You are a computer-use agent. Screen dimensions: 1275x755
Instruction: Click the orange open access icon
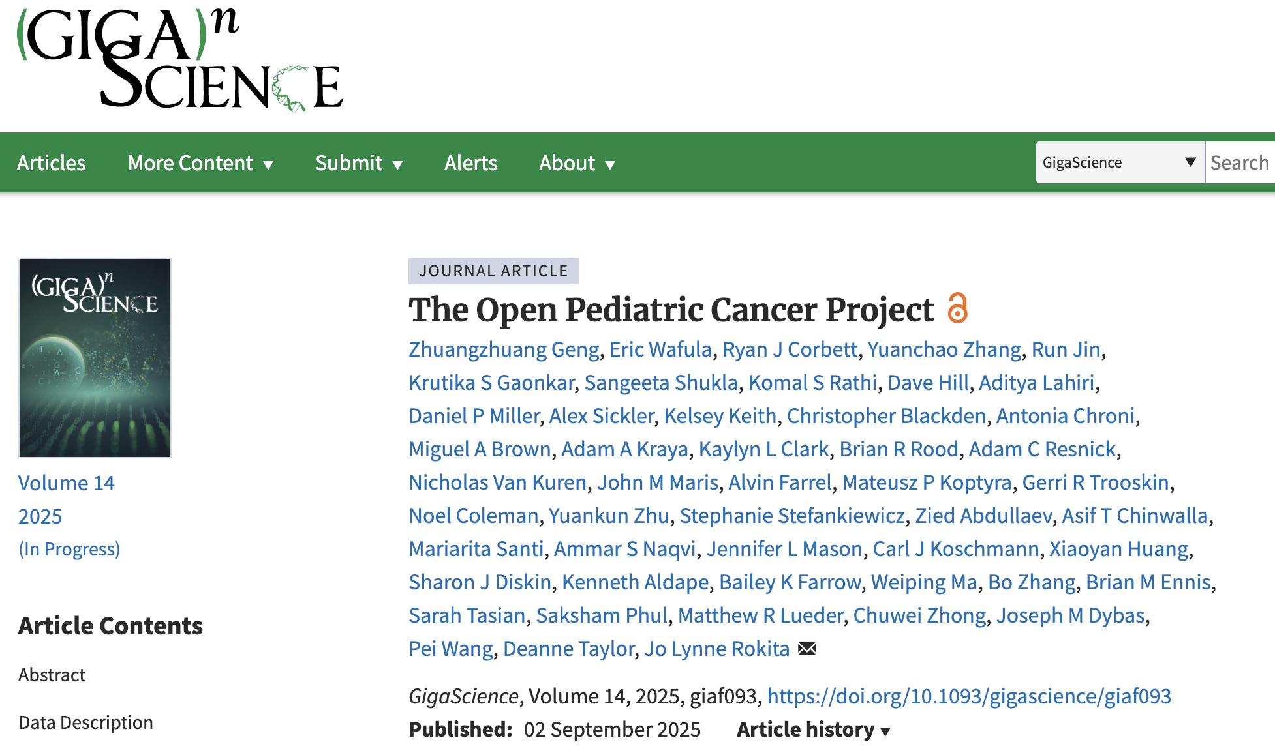pyautogui.click(x=957, y=308)
